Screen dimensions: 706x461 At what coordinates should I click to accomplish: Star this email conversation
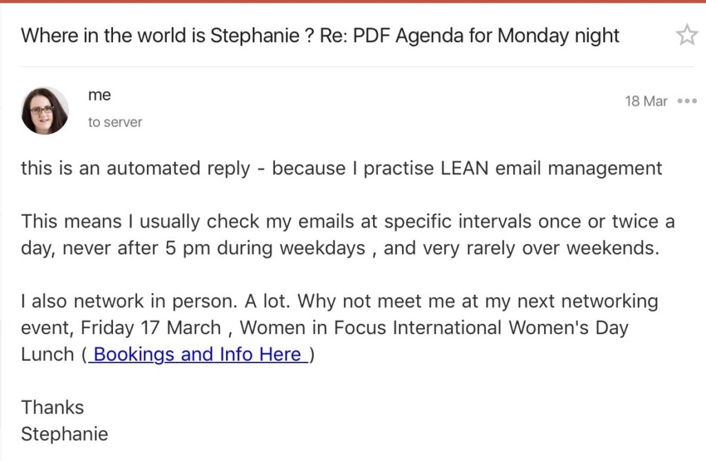(x=686, y=34)
